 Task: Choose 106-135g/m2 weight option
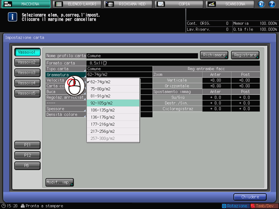pyautogui.click(x=113, y=110)
